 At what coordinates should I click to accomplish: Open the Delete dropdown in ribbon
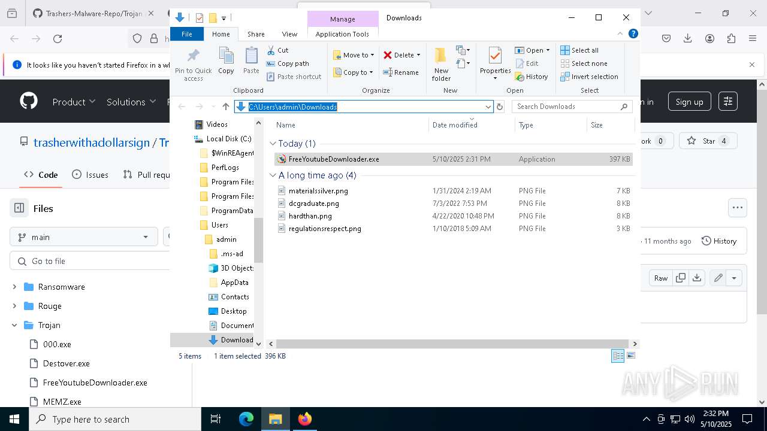coord(401,55)
